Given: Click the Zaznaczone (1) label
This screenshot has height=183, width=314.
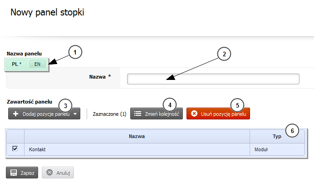Looking at the screenshot, I should [x=109, y=114].
